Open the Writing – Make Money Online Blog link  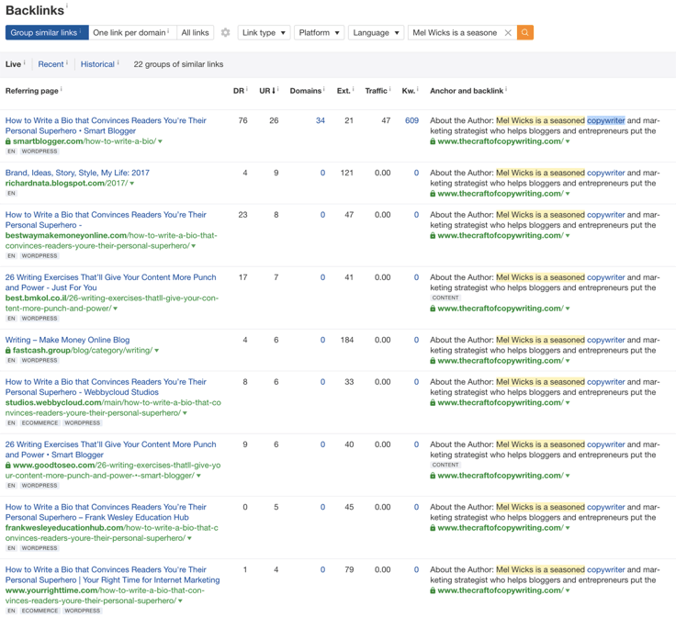click(67, 340)
